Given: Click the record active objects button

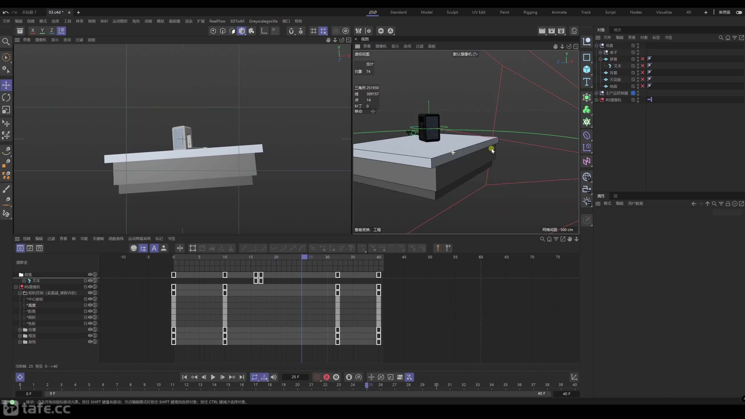Looking at the screenshot, I should tap(317, 377).
